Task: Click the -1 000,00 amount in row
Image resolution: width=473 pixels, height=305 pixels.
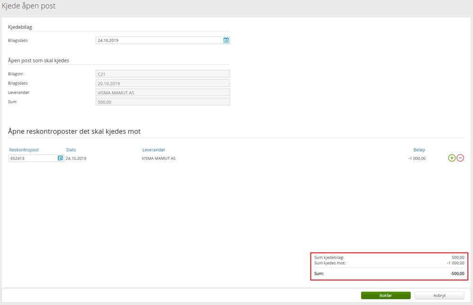Action: (x=417, y=158)
